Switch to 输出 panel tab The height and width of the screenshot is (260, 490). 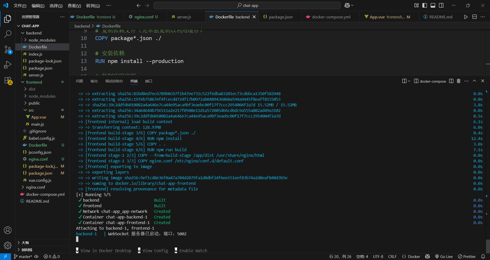[x=94, y=81]
